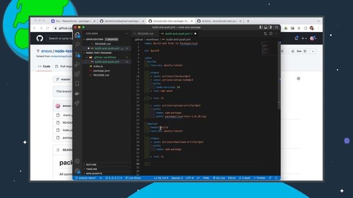Image resolution: width=353 pixels, height=198 pixels.
Task: Change the YAML language mode in status bar
Action: point(206,178)
